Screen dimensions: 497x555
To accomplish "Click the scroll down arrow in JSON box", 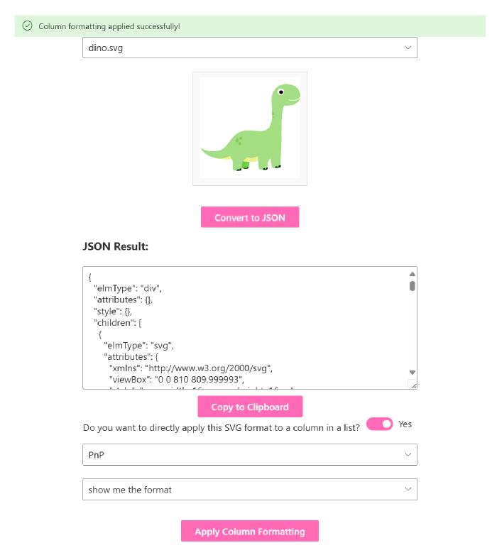I will (412, 373).
